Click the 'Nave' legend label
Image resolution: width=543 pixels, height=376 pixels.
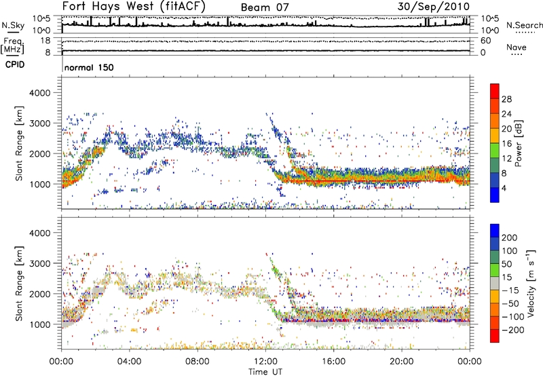point(517,47)
